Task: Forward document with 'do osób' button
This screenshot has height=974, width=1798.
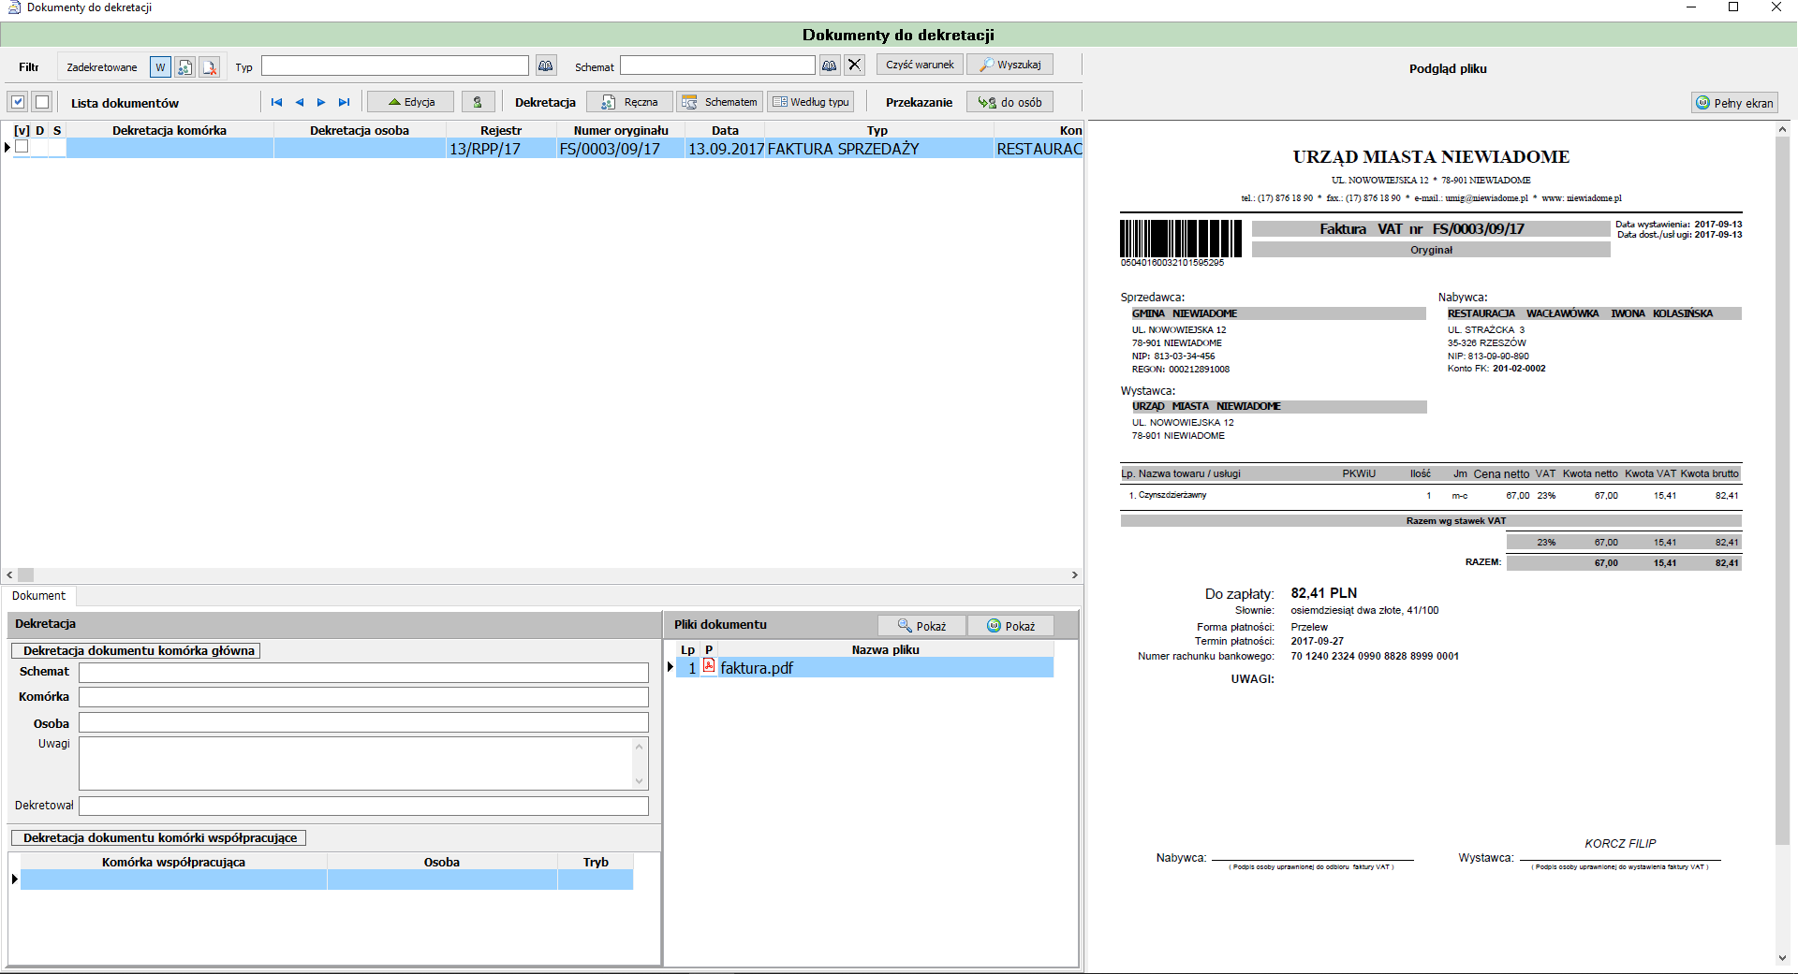Action: pos(1010,102)
